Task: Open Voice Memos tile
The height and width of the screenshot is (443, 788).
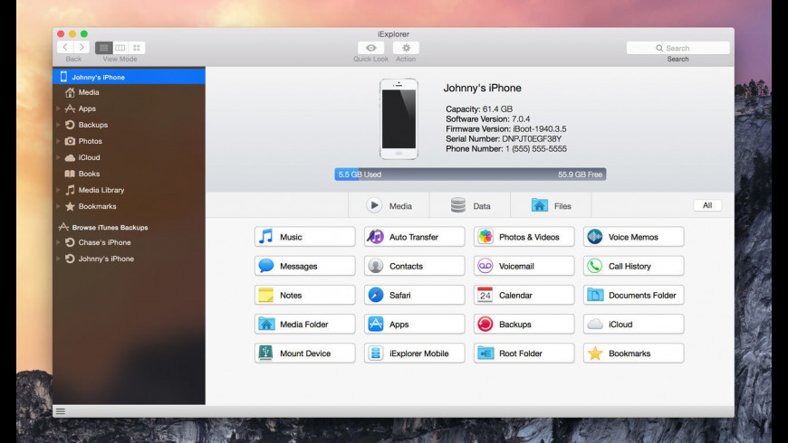Action: [633, 237]
